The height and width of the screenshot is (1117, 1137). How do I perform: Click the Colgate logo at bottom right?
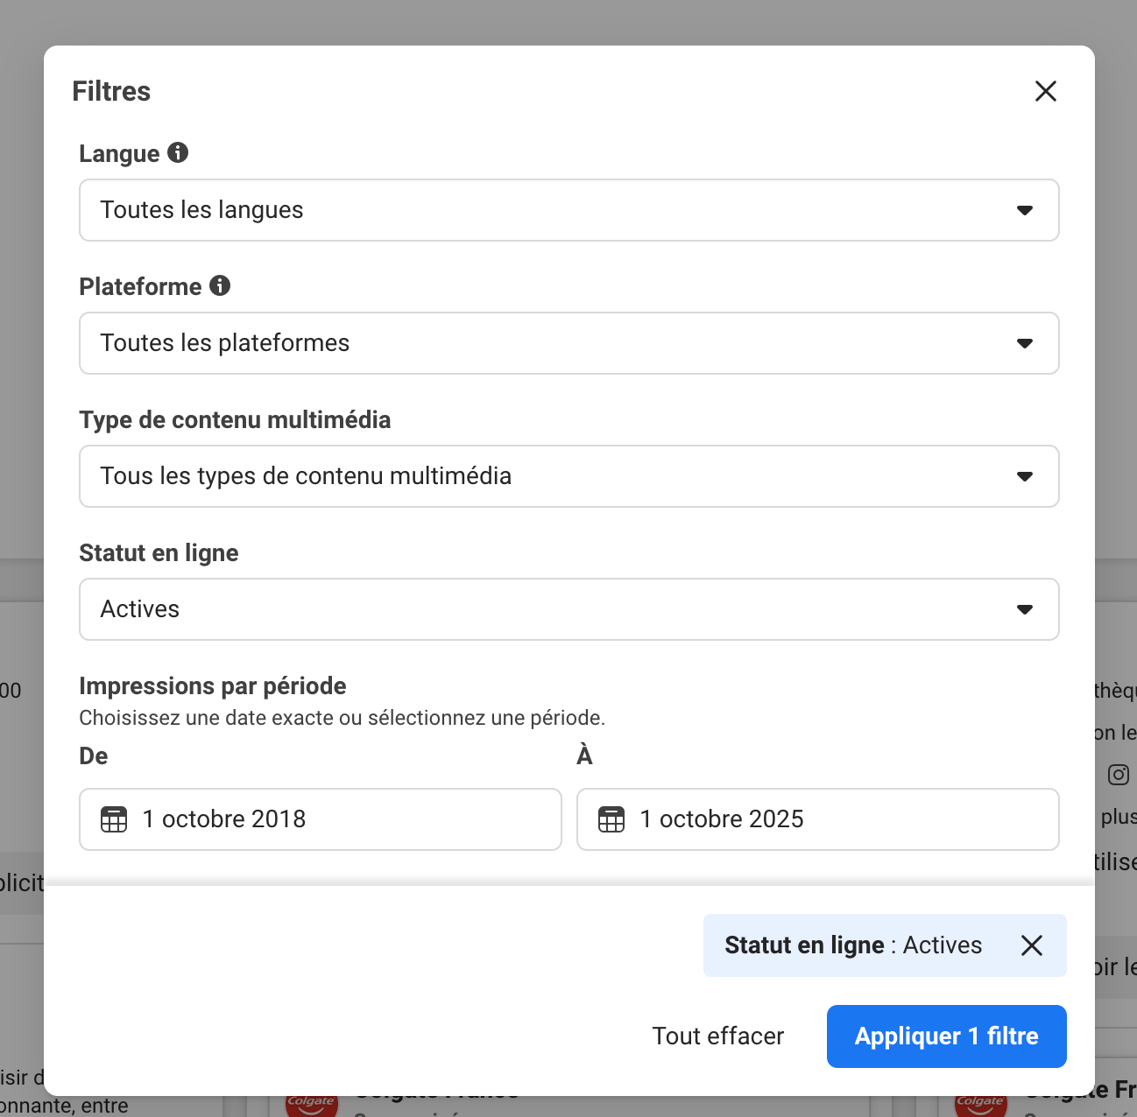coord(979,1105)
